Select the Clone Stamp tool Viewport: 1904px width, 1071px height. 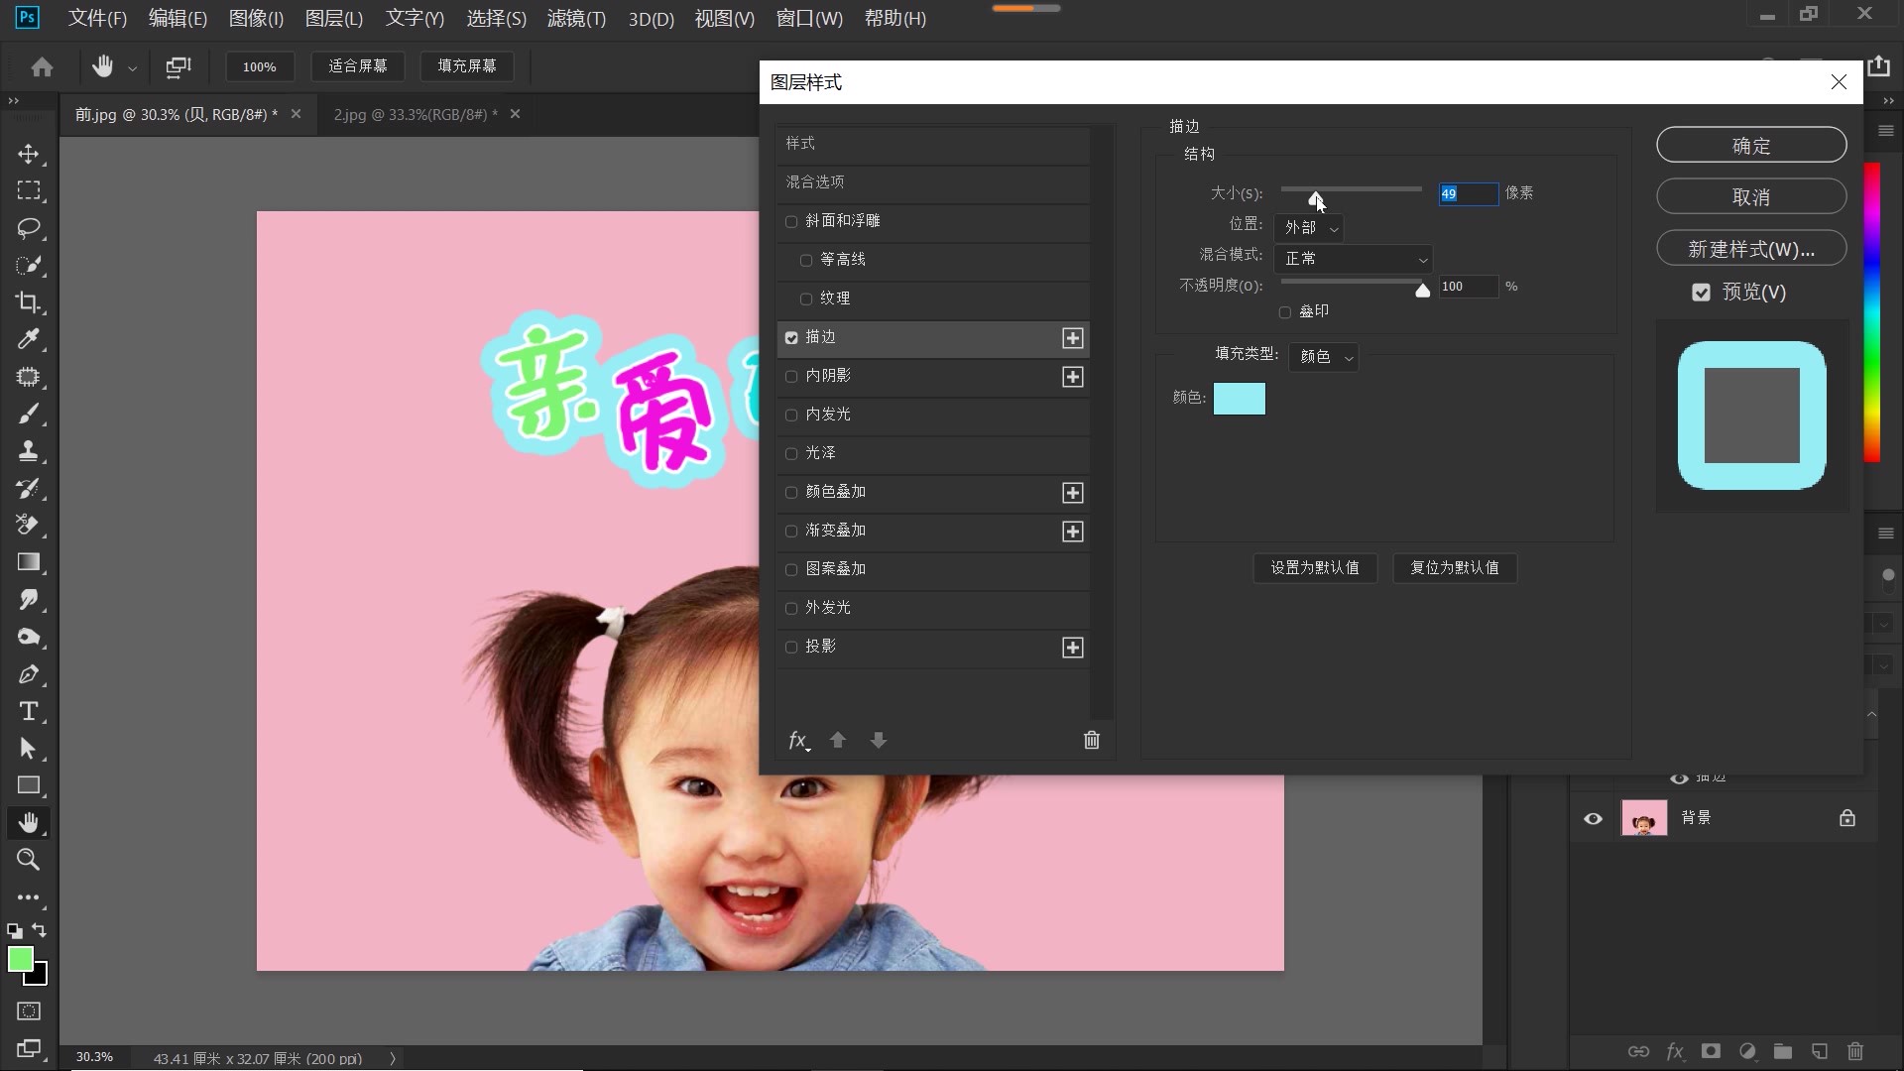(29, 451)
